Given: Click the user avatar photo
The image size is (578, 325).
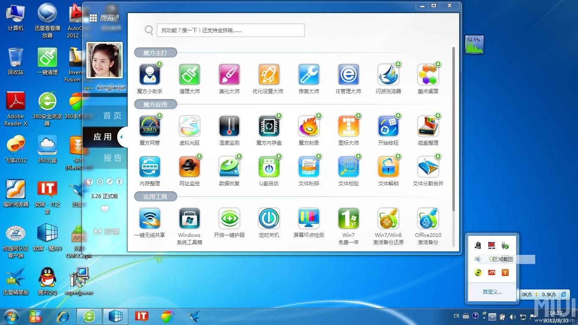Looking at the screenshot, I should tap(105, 60).
